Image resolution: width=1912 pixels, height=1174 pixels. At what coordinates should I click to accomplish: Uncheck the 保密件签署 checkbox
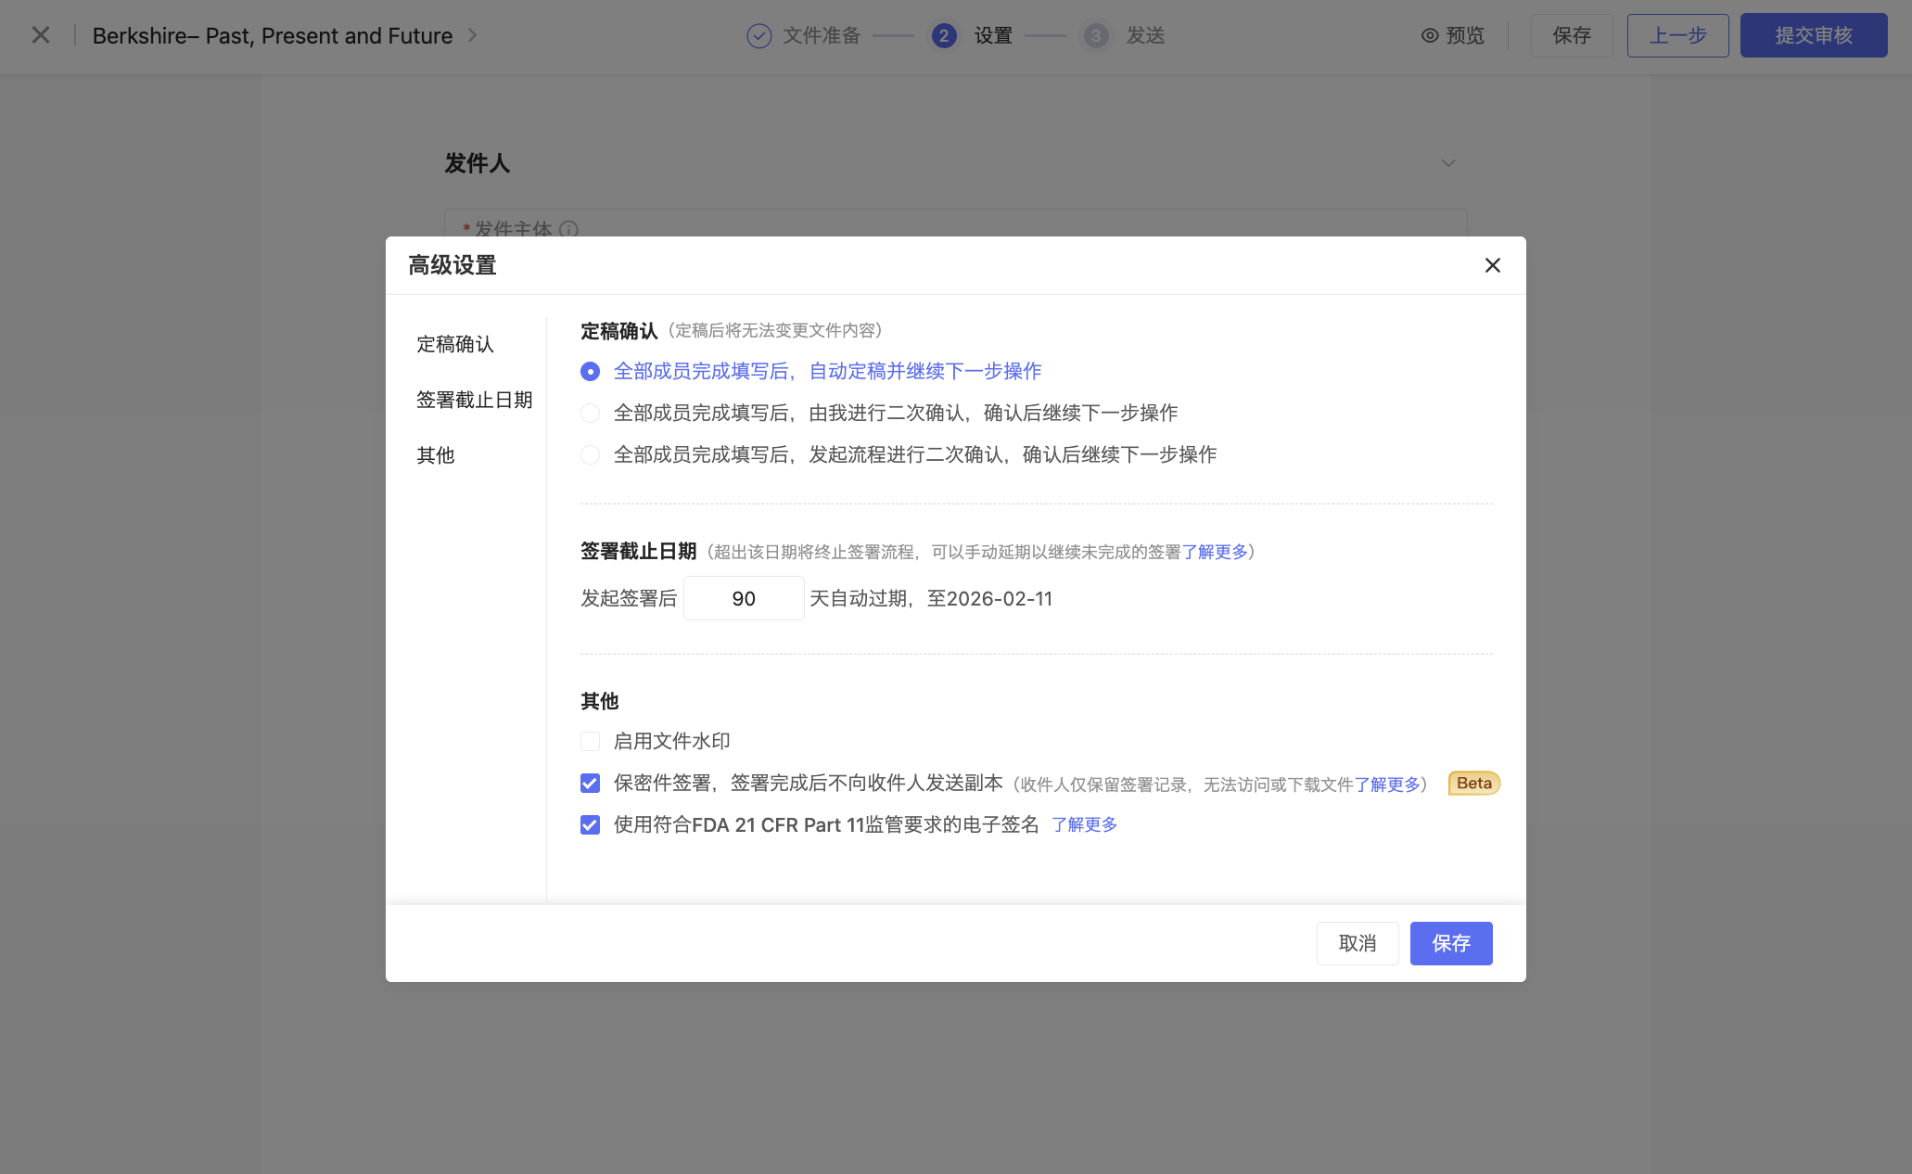590,783
